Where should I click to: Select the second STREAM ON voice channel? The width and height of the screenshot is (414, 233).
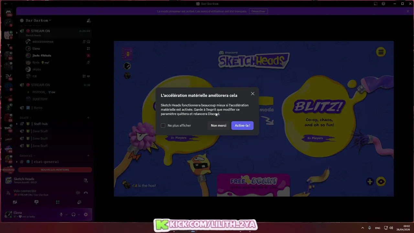click(55, 85)
